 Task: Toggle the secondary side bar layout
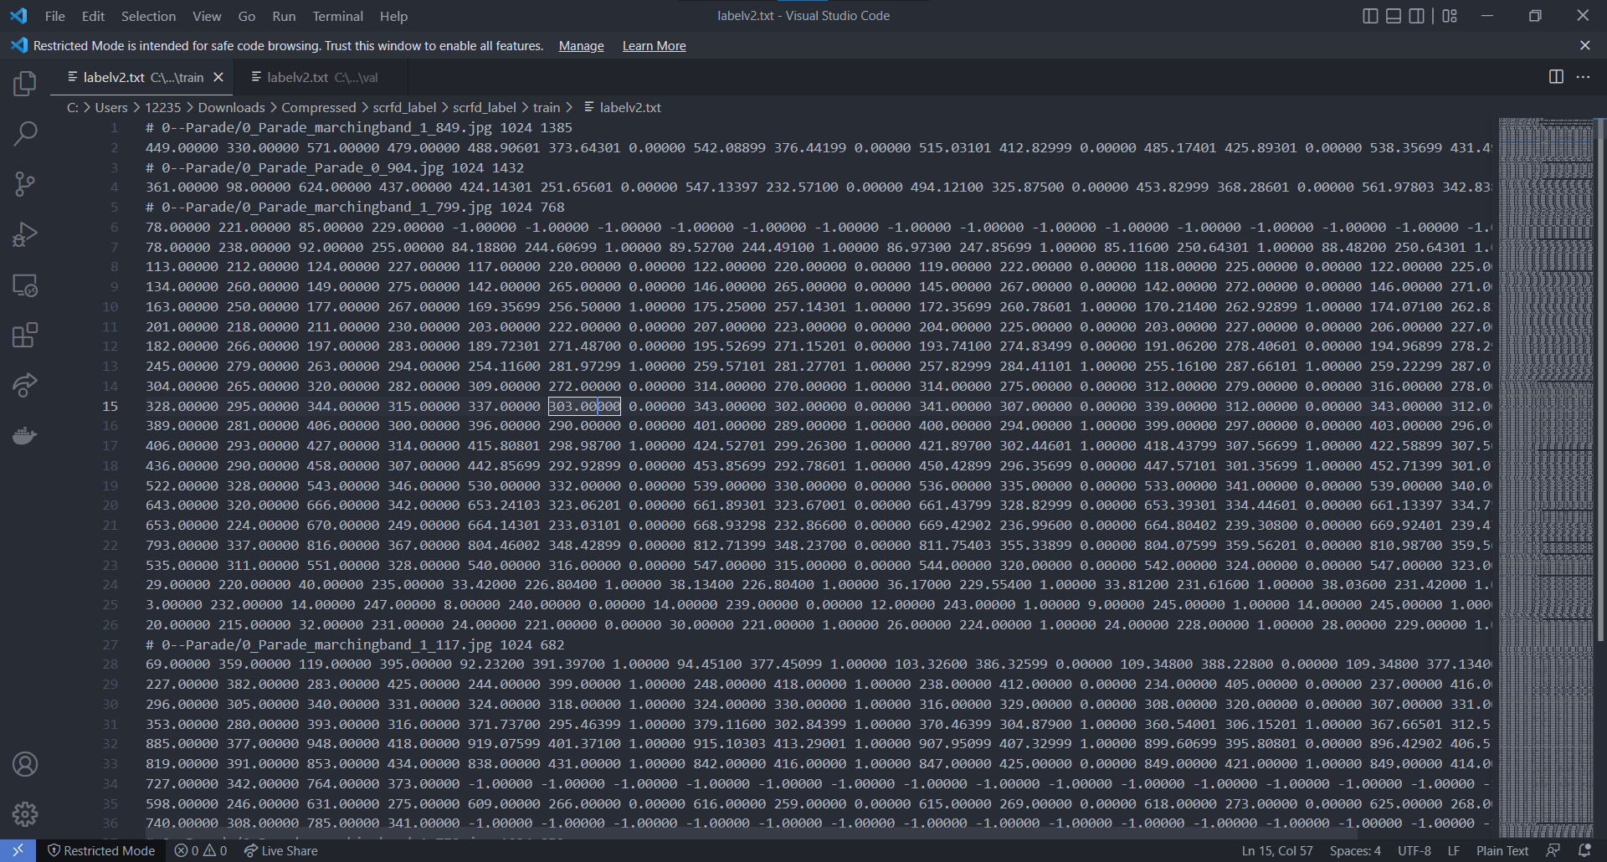point(1416,16)
